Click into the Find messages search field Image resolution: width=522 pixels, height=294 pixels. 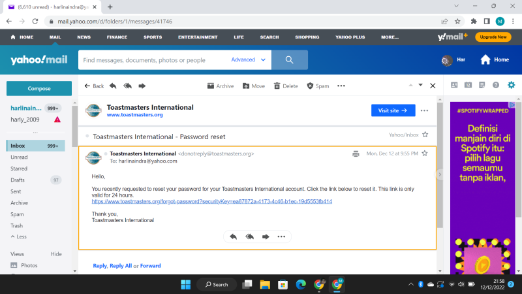[153, 60]
